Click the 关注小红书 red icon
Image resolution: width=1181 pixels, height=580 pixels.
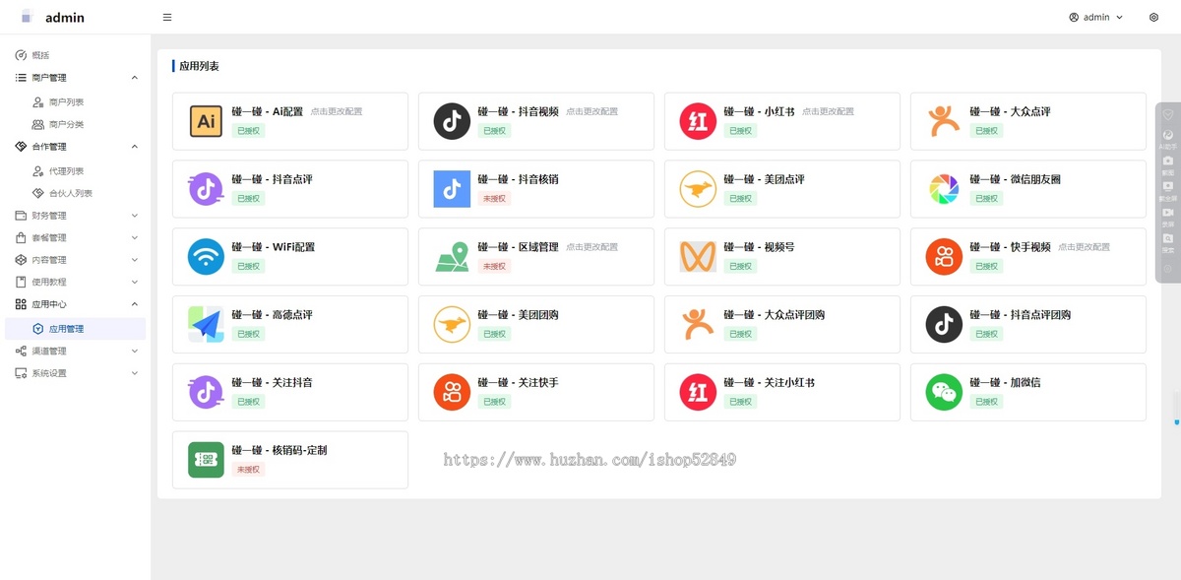[x=698, y=392]
